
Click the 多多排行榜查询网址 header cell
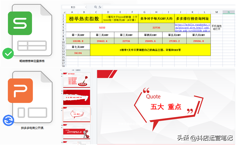[192, 19]
